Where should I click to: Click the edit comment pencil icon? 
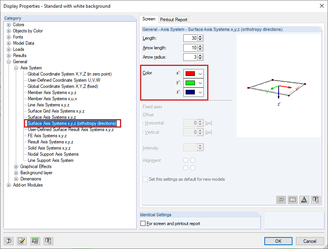[22, 241]
